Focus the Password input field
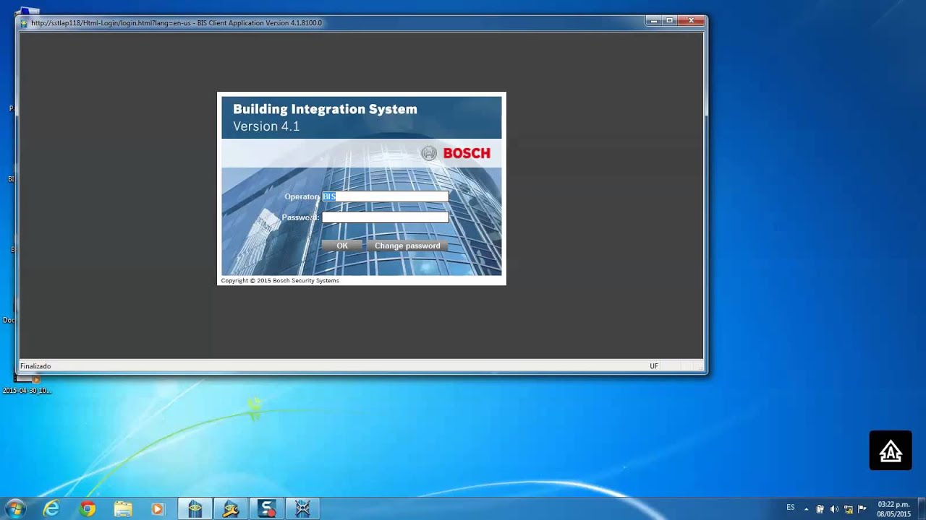 point(385,217)
